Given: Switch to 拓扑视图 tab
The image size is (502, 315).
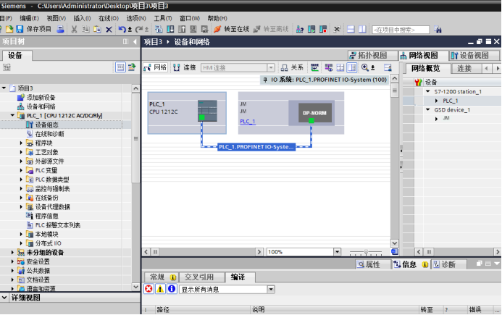Looking at the screenshot, I should click(372, 55).
